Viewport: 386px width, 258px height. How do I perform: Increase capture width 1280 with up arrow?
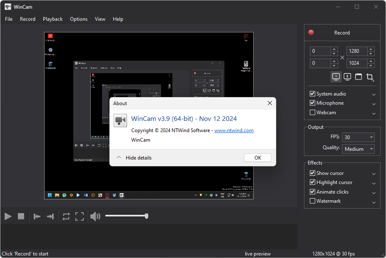[x=371, y=49]
